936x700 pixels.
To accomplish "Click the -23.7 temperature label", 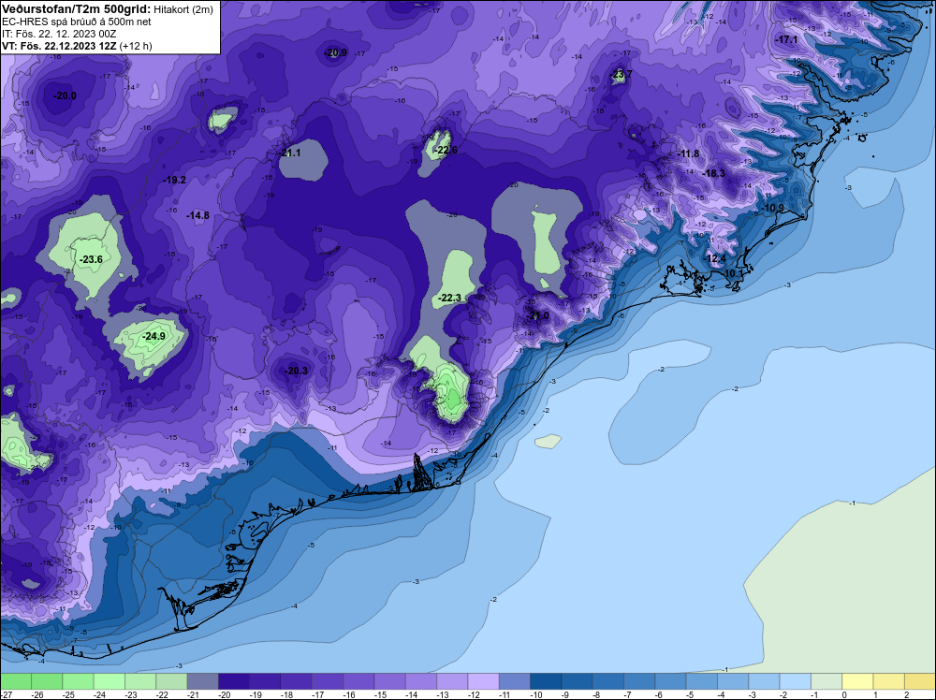I will pyautogui.click(x=621, y=74).
